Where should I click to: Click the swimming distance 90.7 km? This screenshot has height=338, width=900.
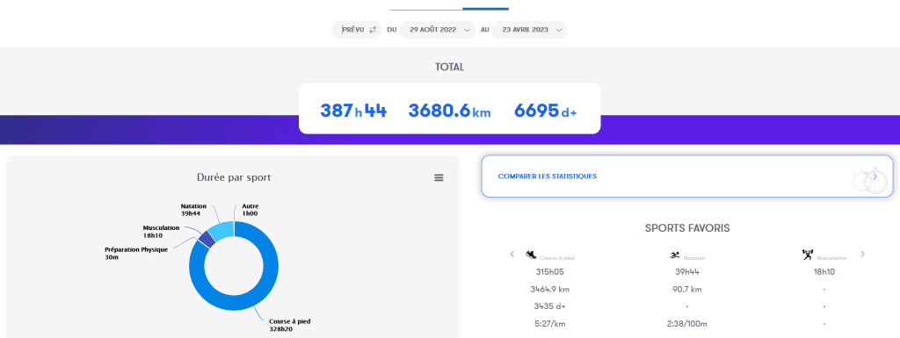pos(687,290)
